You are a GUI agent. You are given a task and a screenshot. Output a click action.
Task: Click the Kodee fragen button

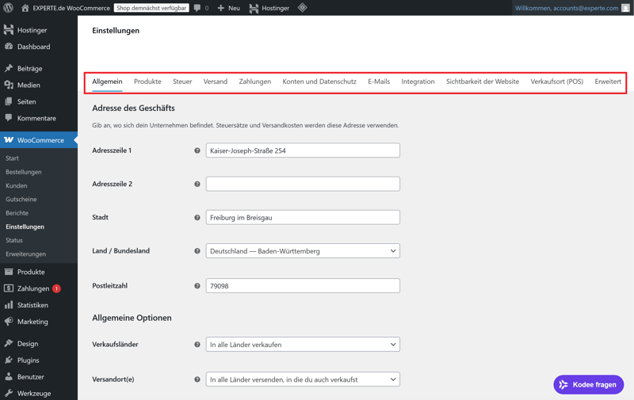pos(588,385)
